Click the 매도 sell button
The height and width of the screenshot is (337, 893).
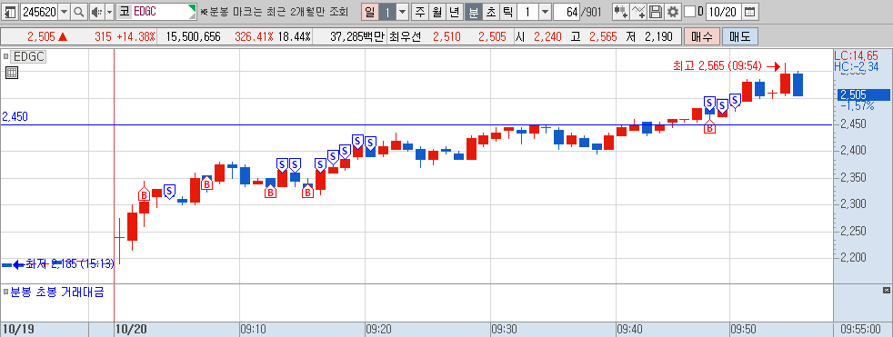click(740, 37)
